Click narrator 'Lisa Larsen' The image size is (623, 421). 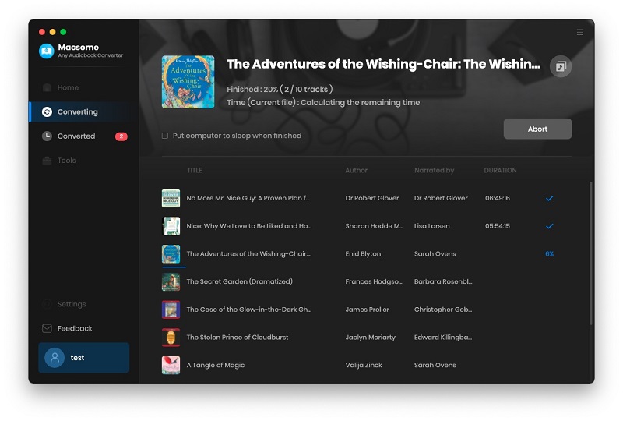[x=432, y=226]
